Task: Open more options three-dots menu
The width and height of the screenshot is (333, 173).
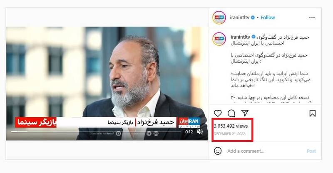Action: pyautogui.click(x=312, y=17)
